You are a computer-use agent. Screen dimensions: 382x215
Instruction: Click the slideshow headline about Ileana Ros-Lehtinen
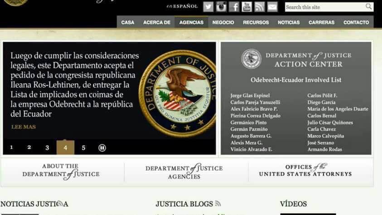[75, 84]
